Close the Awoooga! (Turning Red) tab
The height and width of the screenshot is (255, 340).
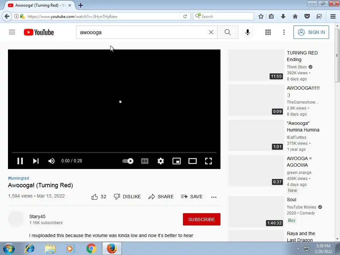click(70, 5)
